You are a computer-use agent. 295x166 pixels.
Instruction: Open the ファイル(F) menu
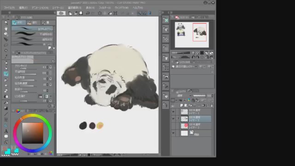(9, 8)
